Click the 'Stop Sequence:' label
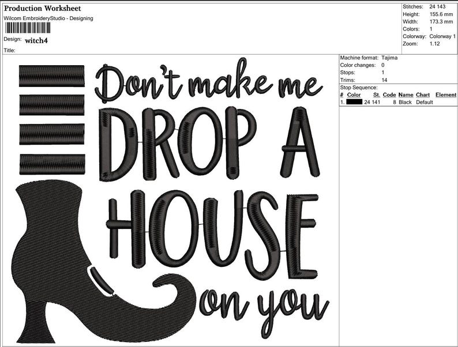Screen dimensions: 458x347 (359, 88)
